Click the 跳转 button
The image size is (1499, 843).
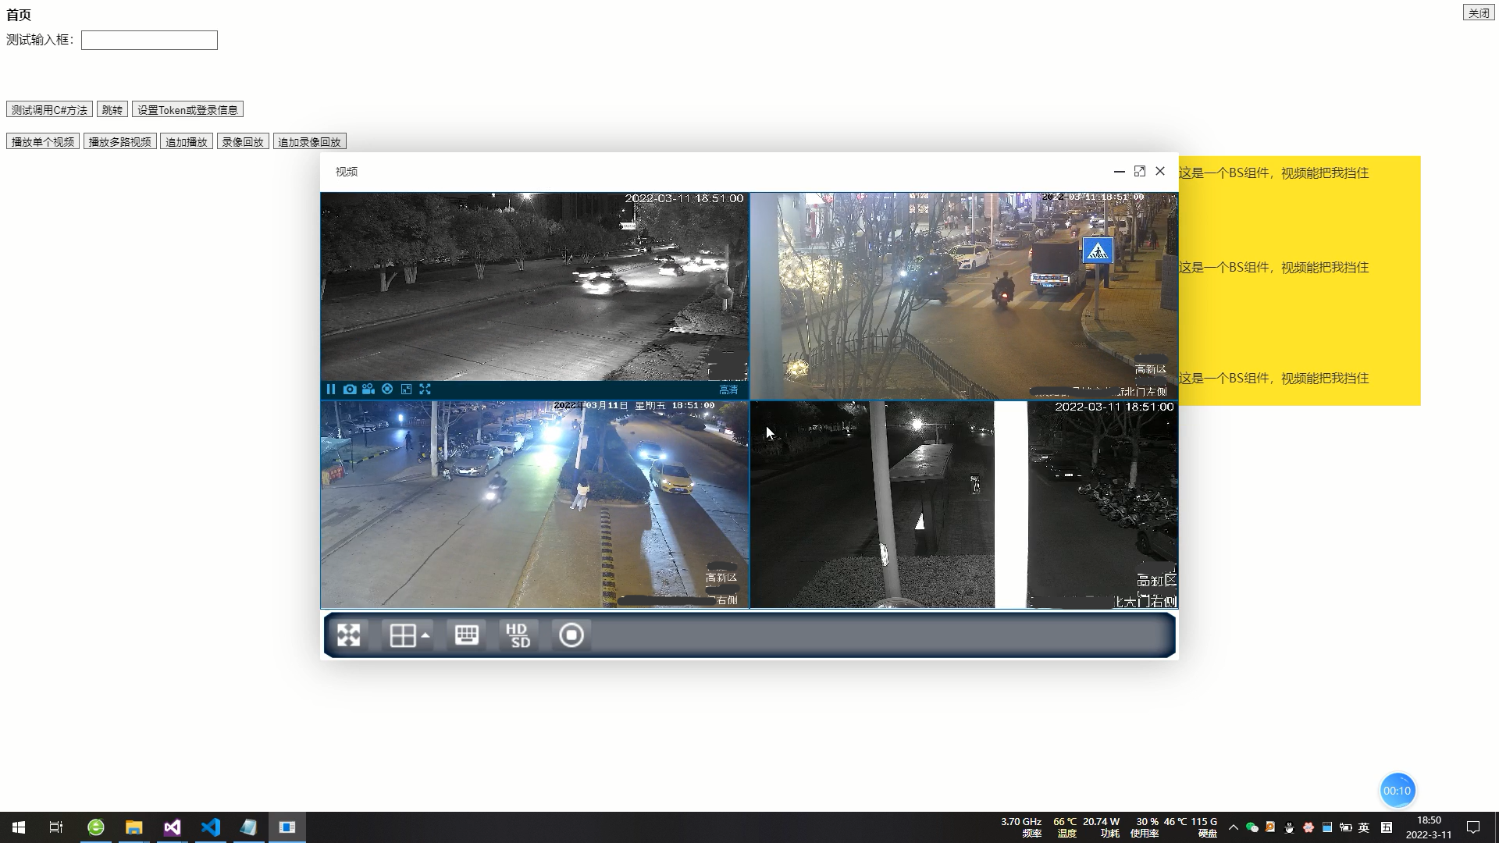click(x=112, y=109)
